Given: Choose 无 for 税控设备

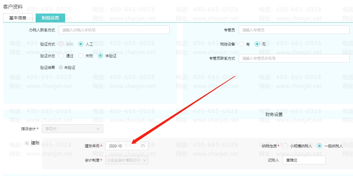Looking at the screenshot, I should click(257, 44).
